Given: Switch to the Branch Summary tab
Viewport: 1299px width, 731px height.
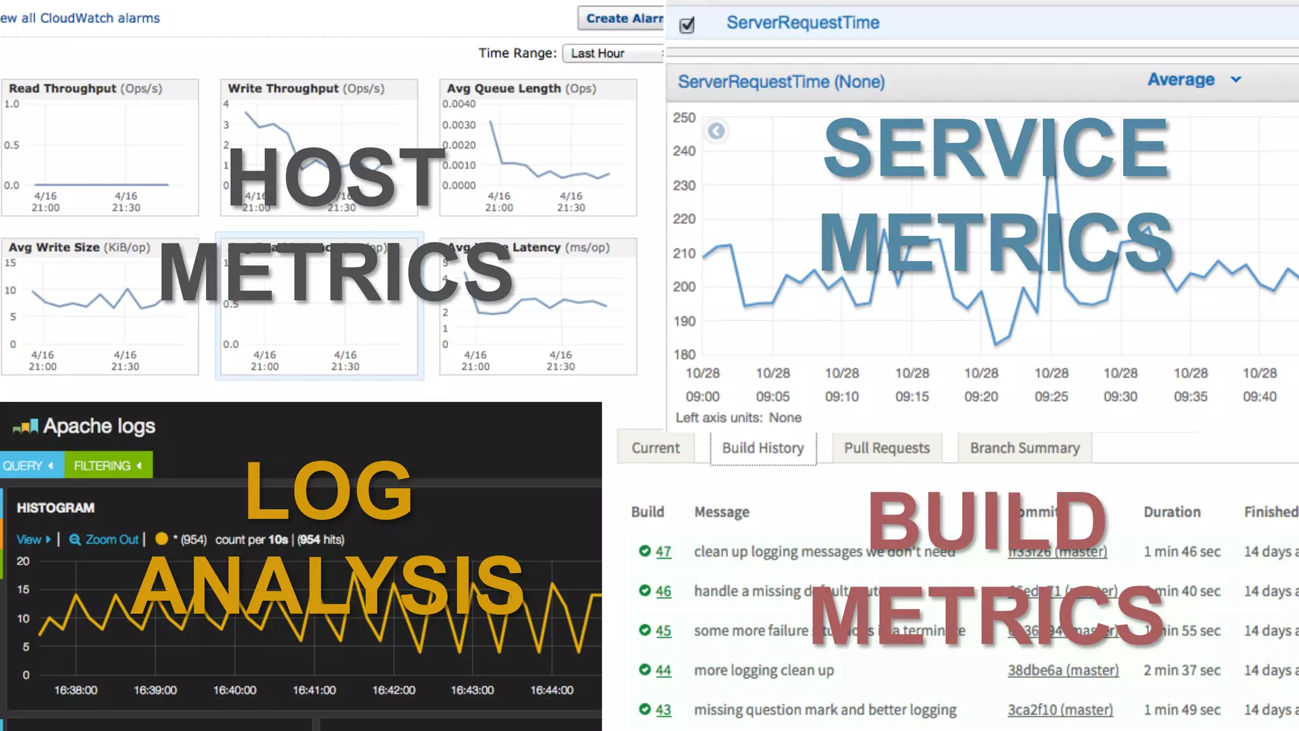Looking at the screenshot, I should pyautogui.click(x=1024, y=448).
